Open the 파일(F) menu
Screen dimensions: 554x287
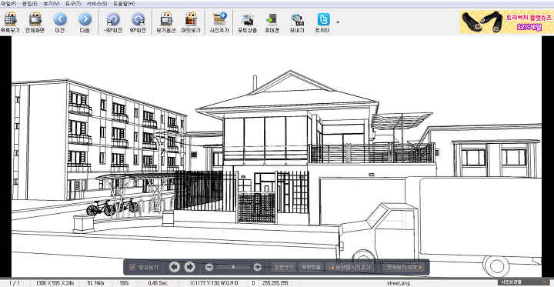click(8, 4)
